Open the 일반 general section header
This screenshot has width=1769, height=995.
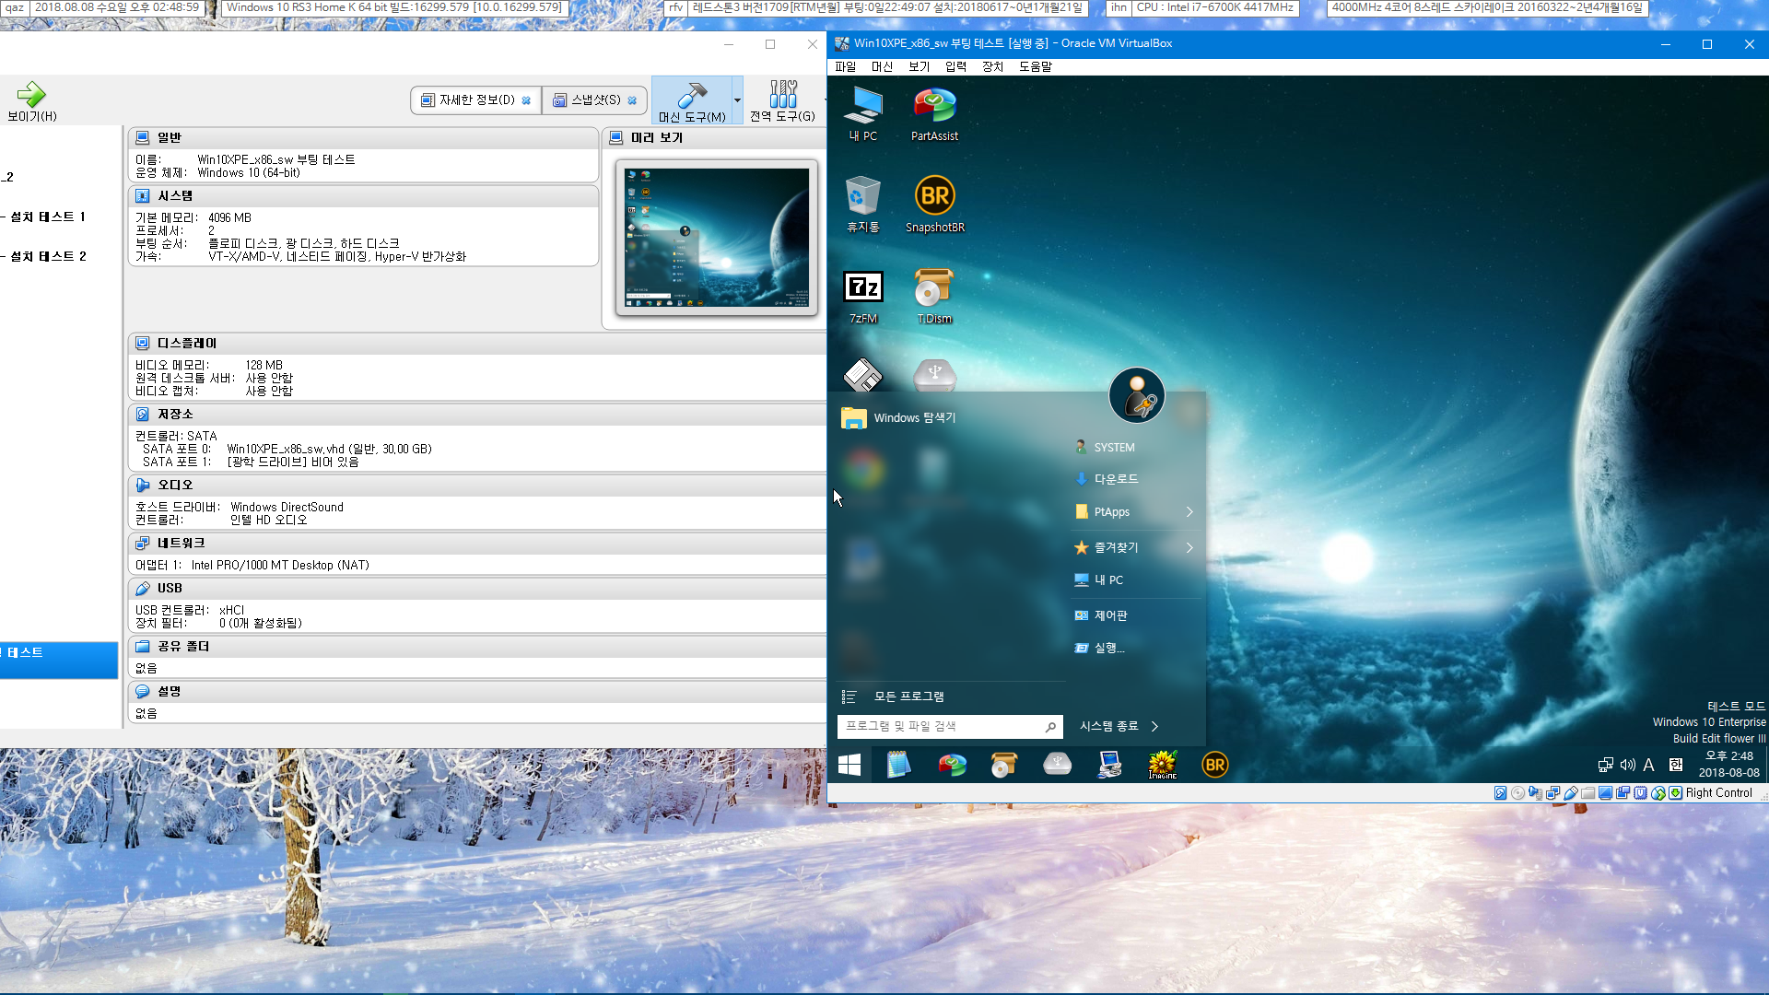click(x=363, y=137)
